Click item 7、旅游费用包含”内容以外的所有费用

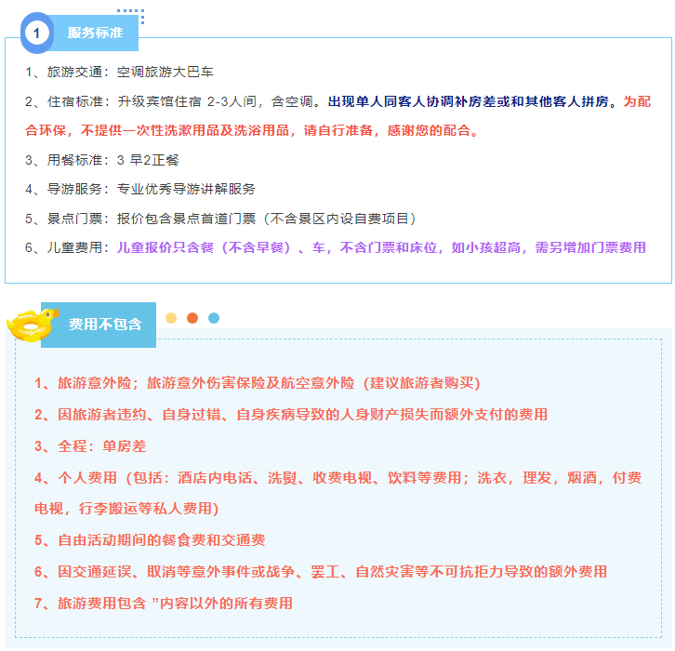[x=164, y=604]
